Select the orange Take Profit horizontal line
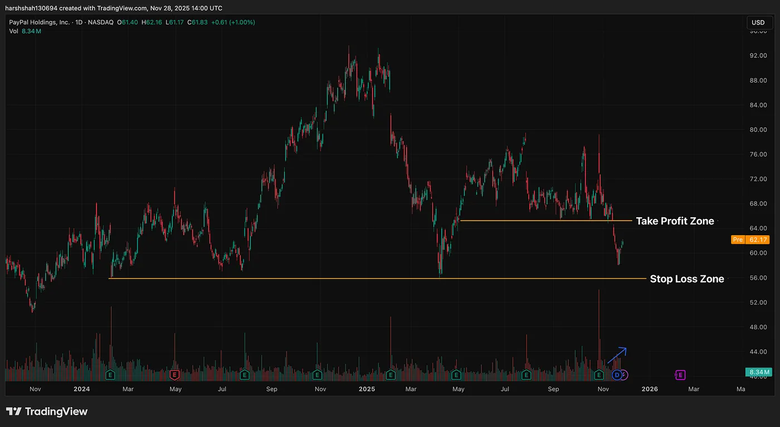Viewport: 780px width, 427px height. 546,221
